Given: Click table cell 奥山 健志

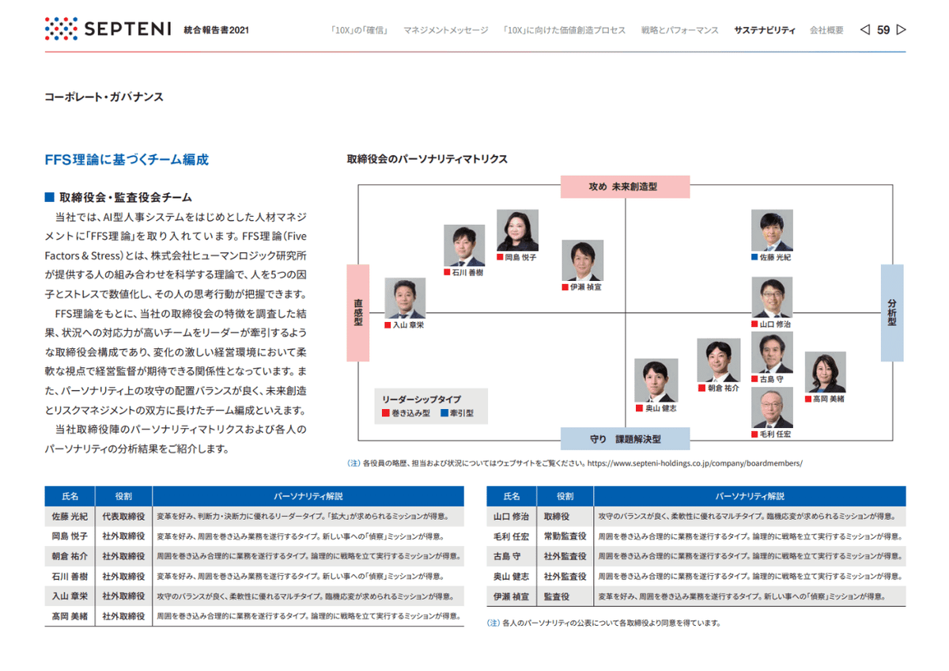Looking at the screenshot, I should (512, 576).
